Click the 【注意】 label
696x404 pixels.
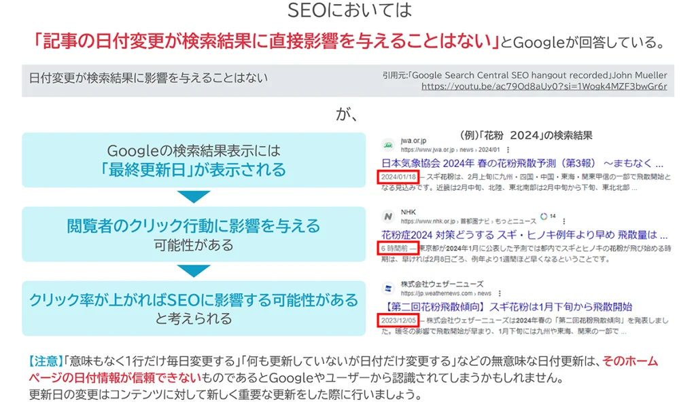click(46, 361)
